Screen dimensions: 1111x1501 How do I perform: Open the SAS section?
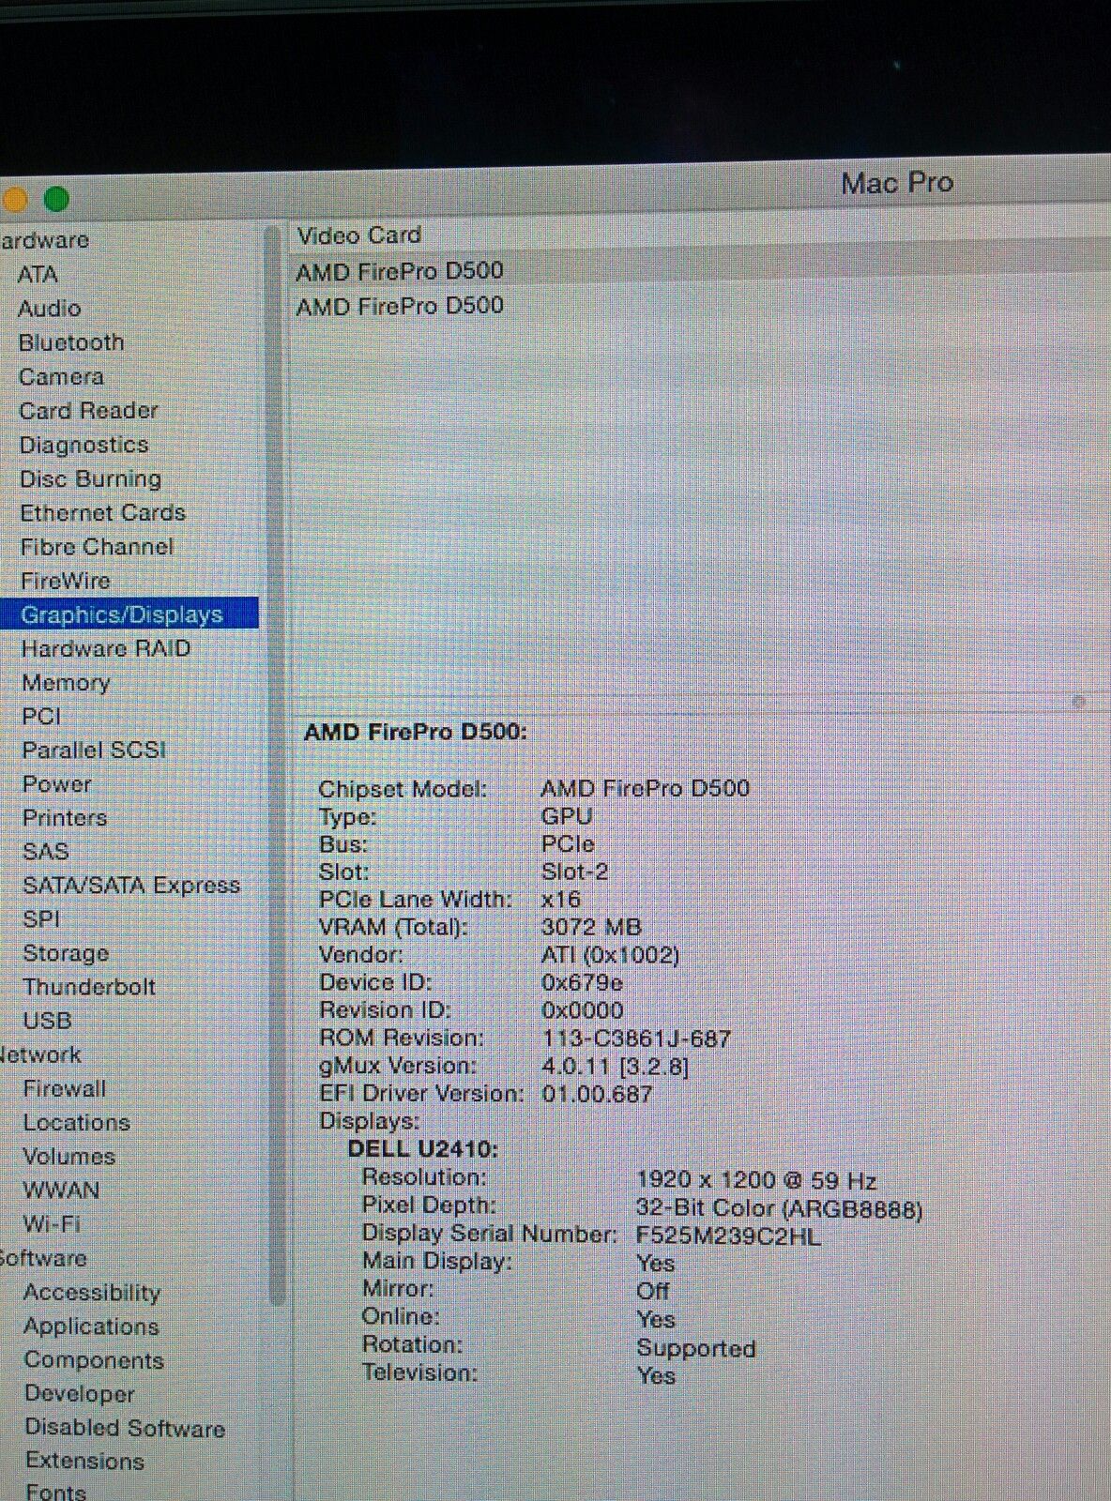[x=46, y=852]
